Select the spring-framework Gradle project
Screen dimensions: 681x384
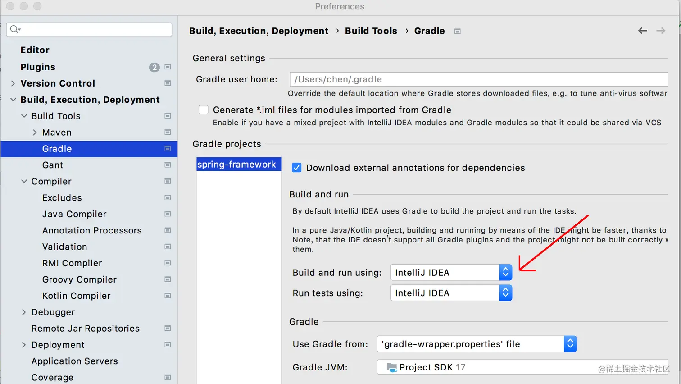point(236,165)
